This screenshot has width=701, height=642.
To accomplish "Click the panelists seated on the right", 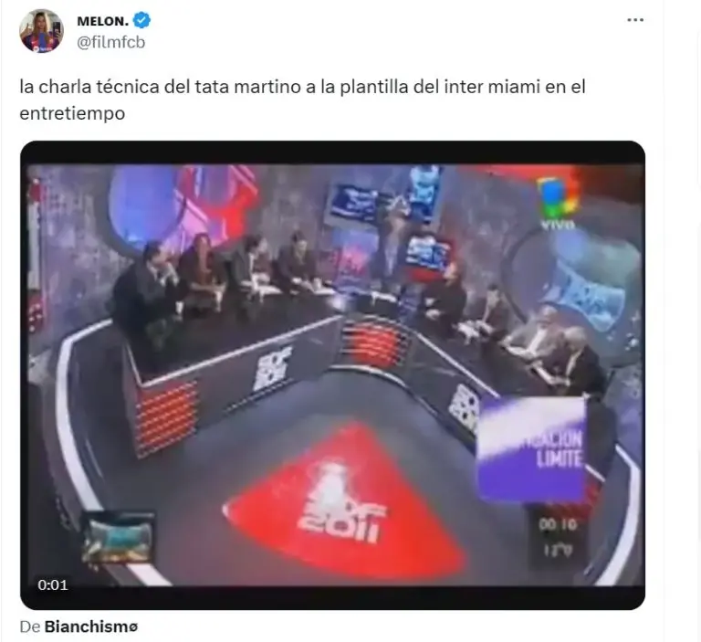I will click(514, 332).
